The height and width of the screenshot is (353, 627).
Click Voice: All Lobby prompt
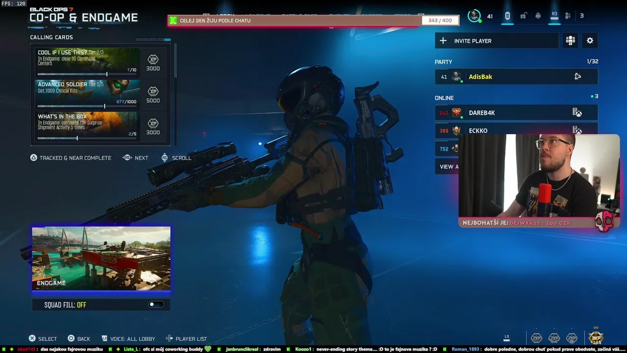coord(128,339)
